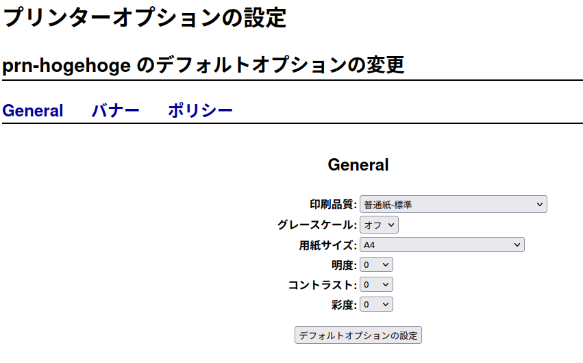Click the 普通紙-標準 value in 印刷品質
This screenshot has width=583, height=363.
point(388,205)
